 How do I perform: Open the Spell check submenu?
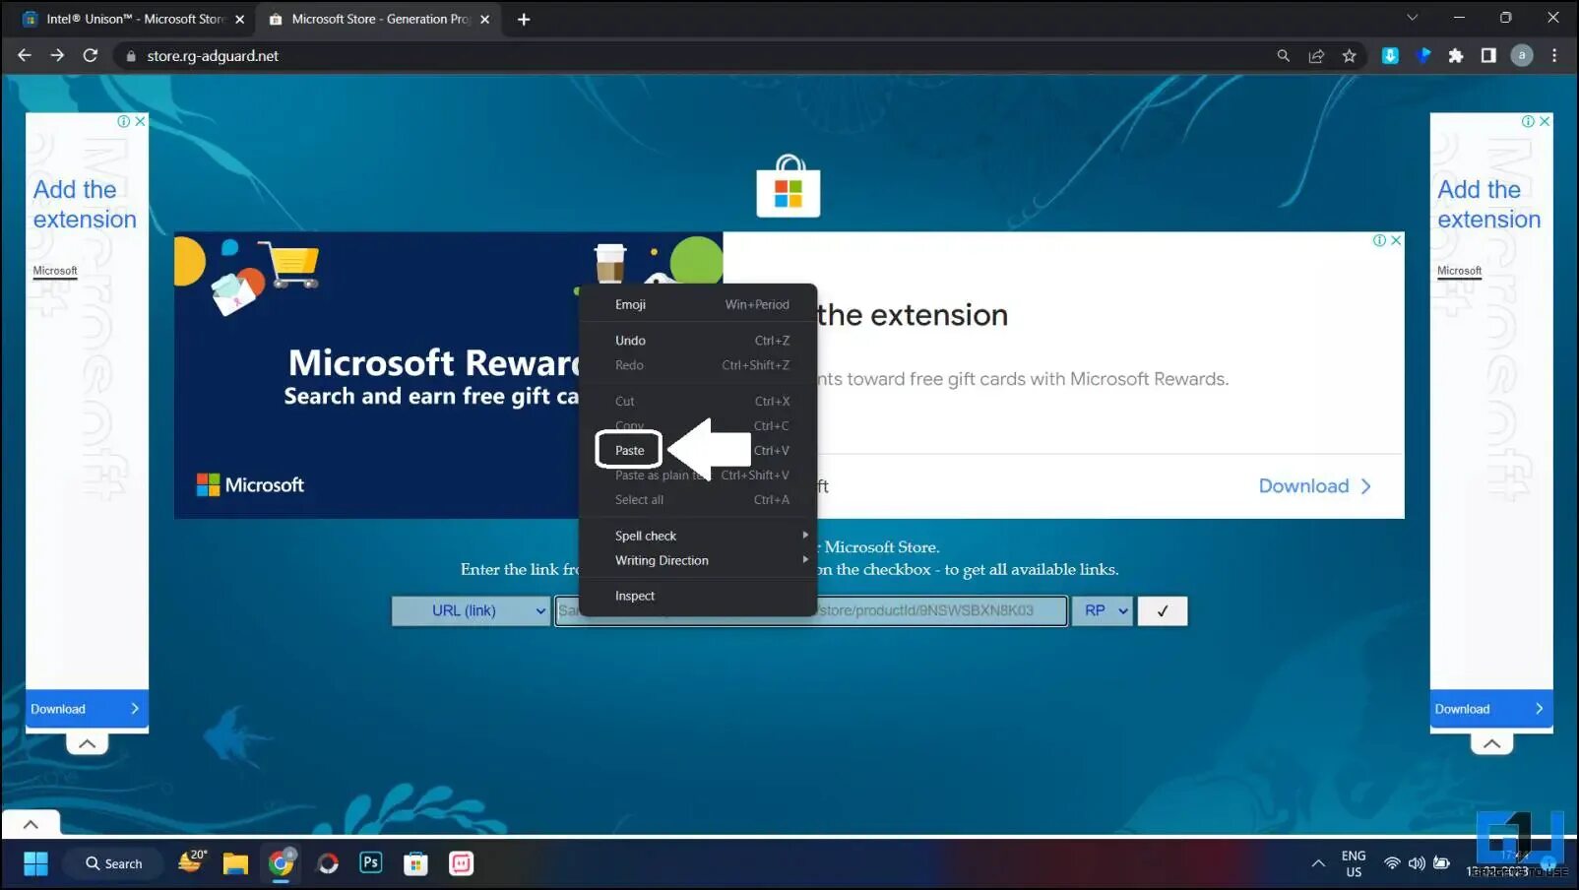pos(698,536)
